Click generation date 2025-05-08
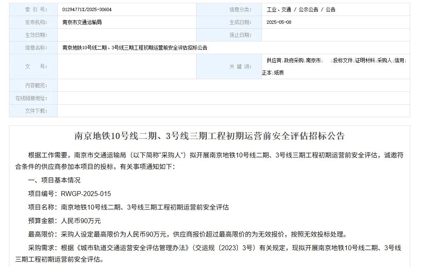Viewport: 427px width, 267px height. click(279, 23)
